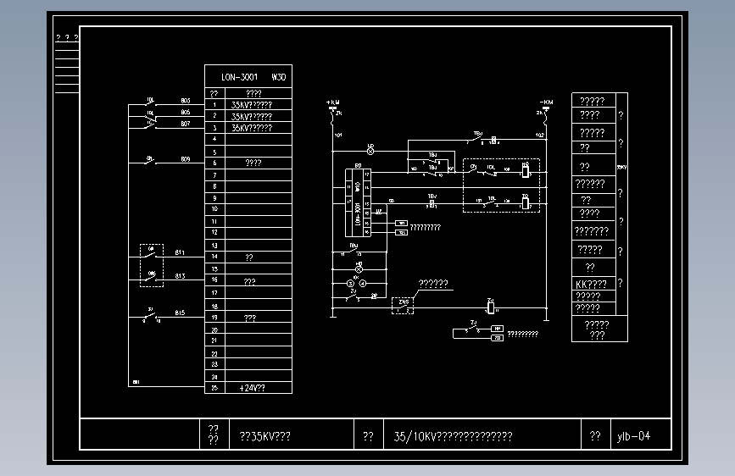This screenshot has width=735, height=476.
Task: Click the +24V entry in row 25
Action: coord(252,388)
